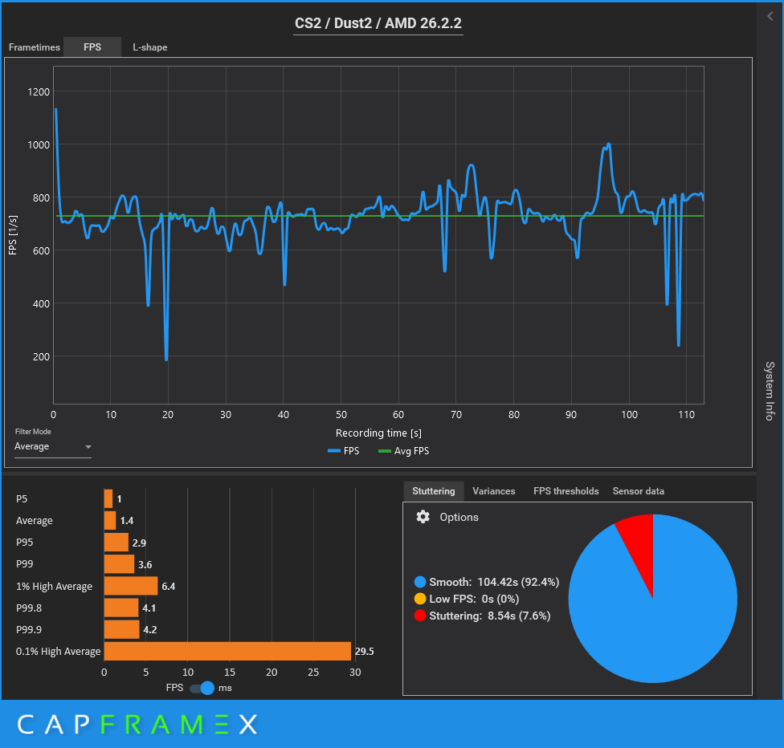Viewport: 784px width, 748px height.
Task: Select the Stuttering tab
Action: coord(433,491)
